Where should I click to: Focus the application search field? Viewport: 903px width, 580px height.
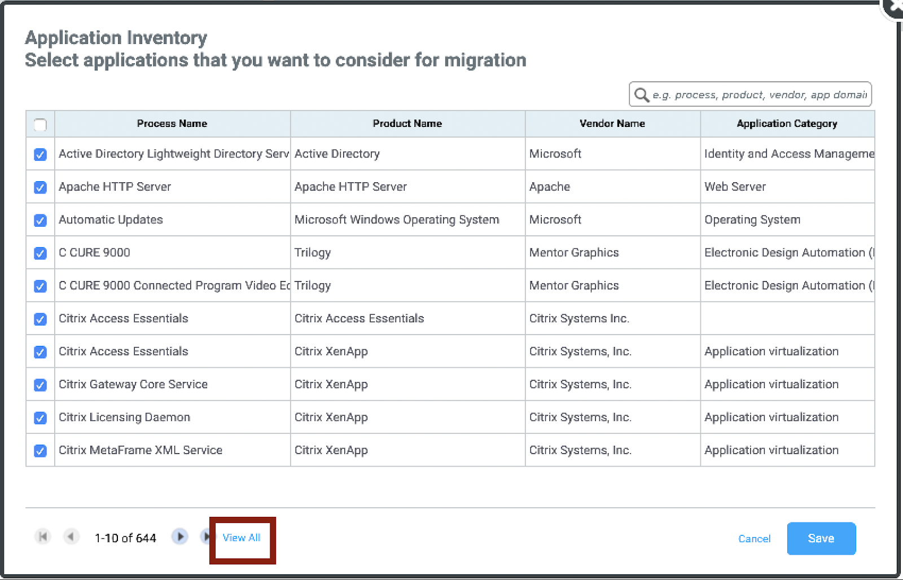click(x=759, y=95)
